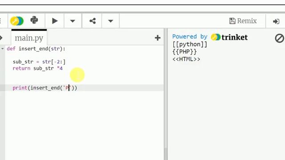
Task: Add a new file with plus icon
Action: pos(158,38)
